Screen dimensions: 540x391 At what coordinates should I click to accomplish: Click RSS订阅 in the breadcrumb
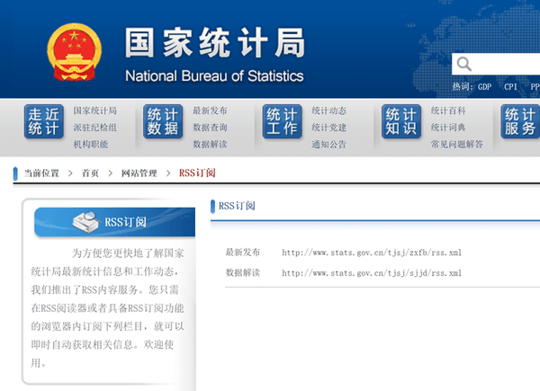pos(197,173)
